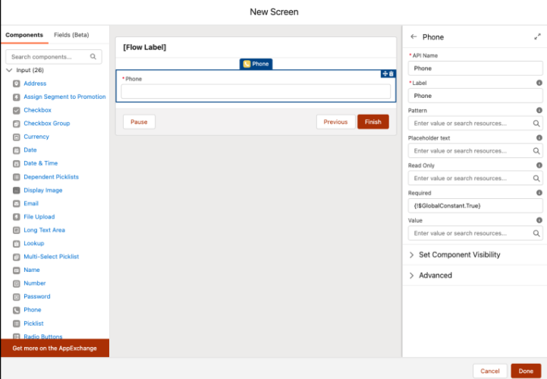This screenshot has width=547, height=379.
Task: Select the Phone tab on canvas
Action: coord(256,64)
